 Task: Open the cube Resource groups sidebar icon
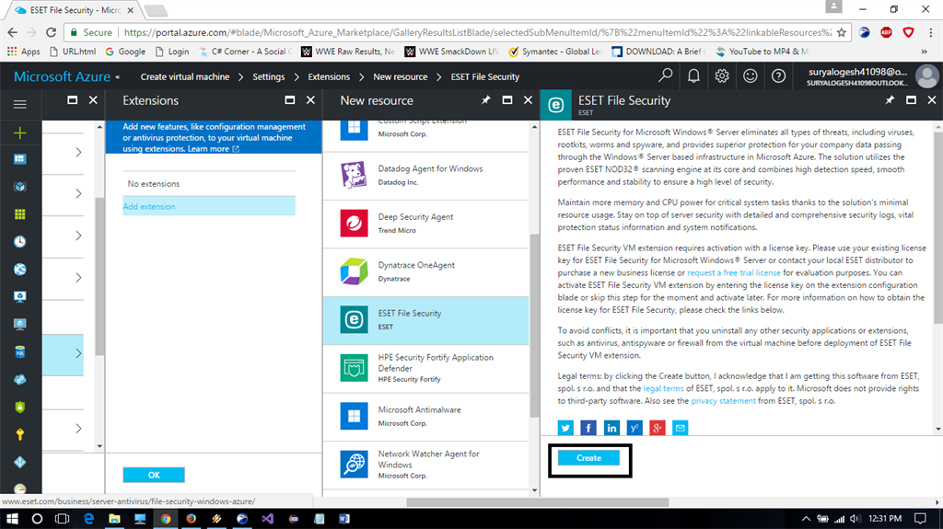coord(20,187)
